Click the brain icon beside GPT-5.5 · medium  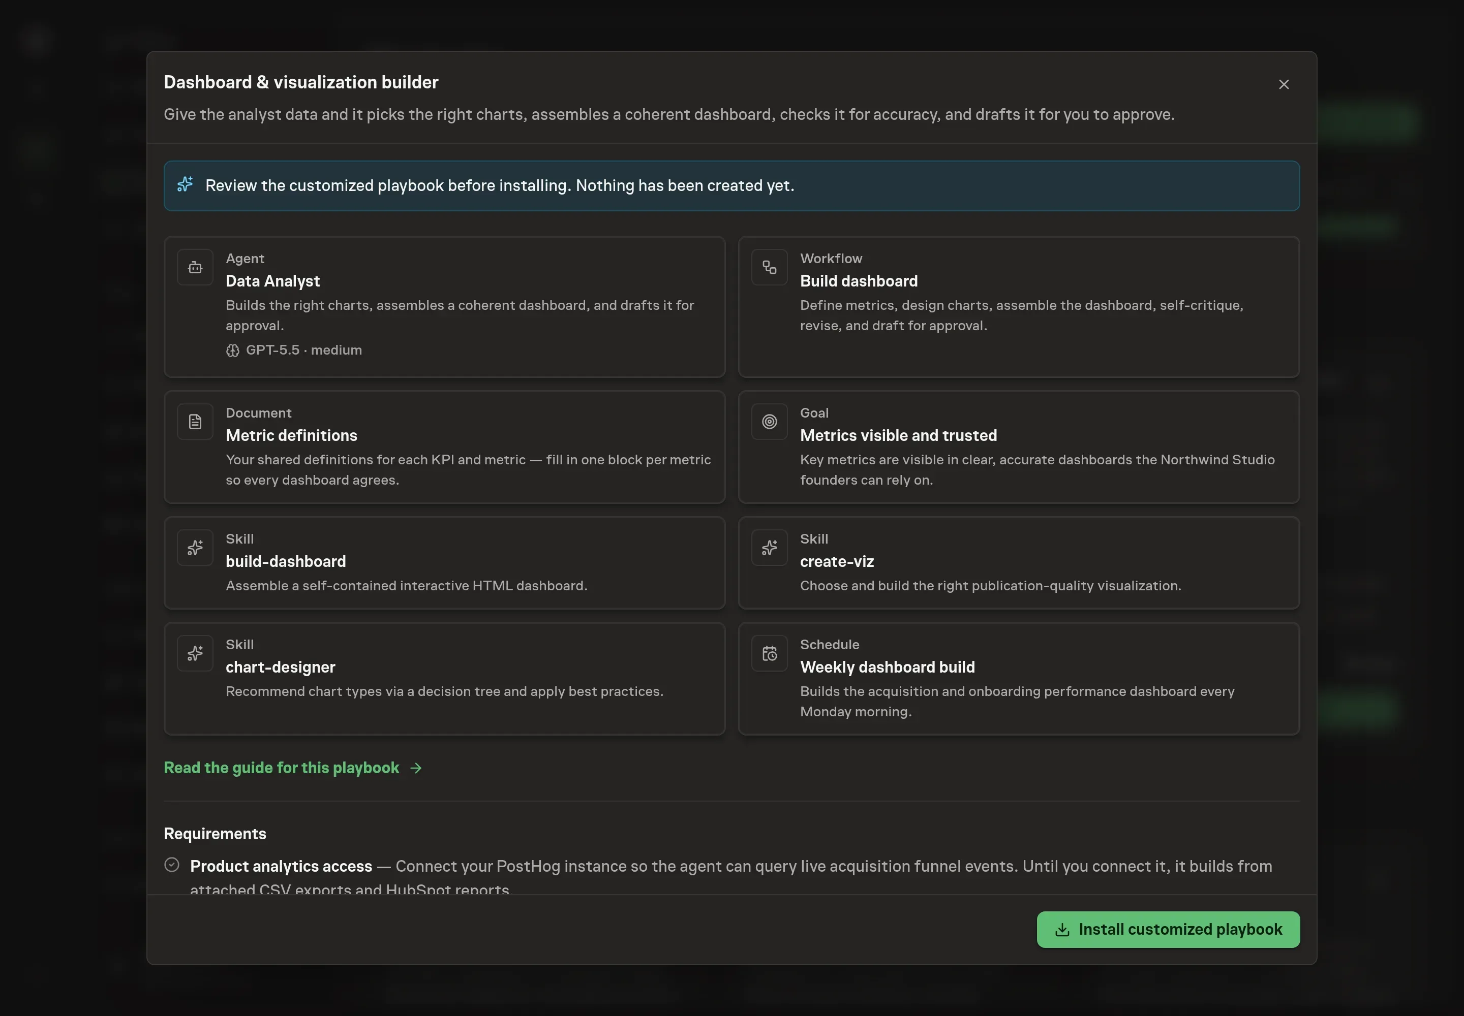coord(232,350)
